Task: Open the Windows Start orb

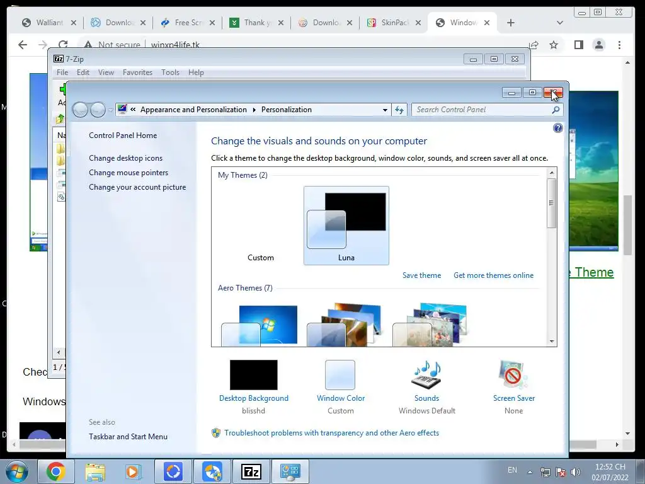Action: point(17,471)
